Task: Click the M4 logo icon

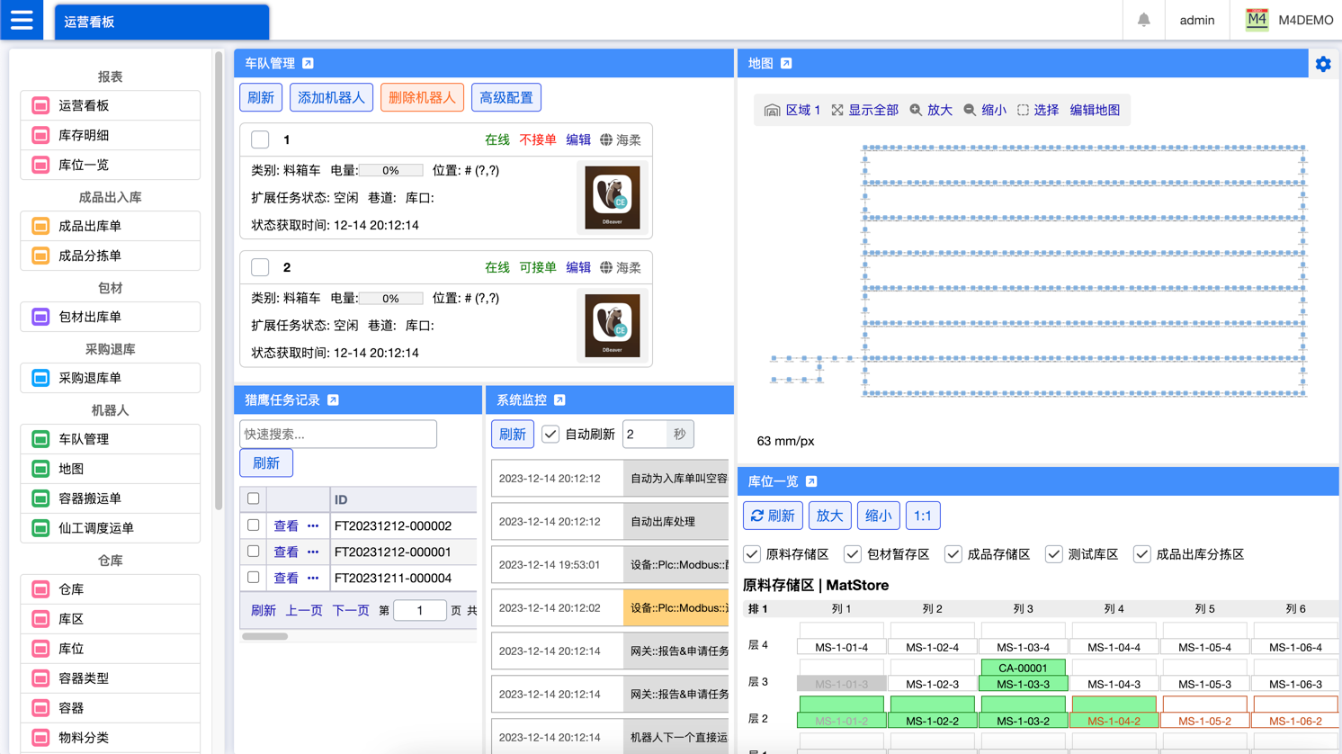Action: pos(1257,20)
